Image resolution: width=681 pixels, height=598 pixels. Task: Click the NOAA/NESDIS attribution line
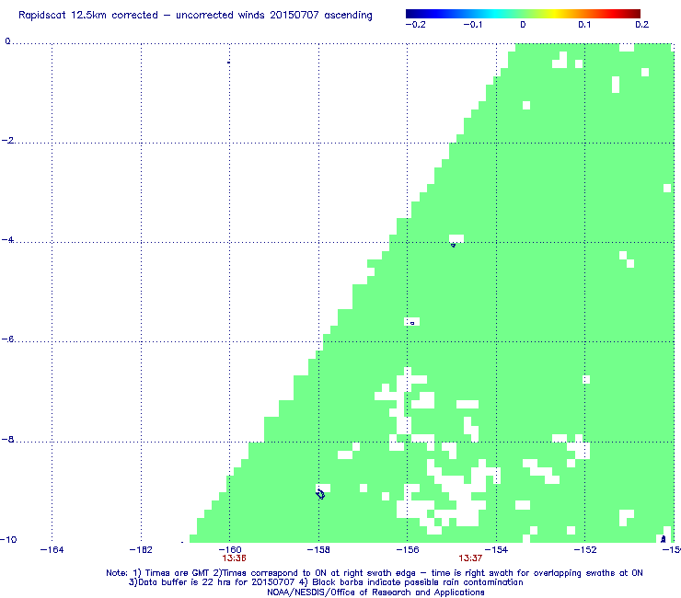click(375, 592)
